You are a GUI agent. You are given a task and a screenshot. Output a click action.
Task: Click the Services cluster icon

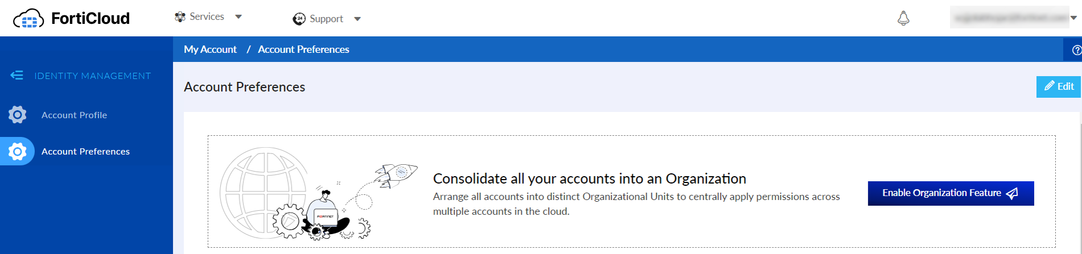tap(180, 17)
